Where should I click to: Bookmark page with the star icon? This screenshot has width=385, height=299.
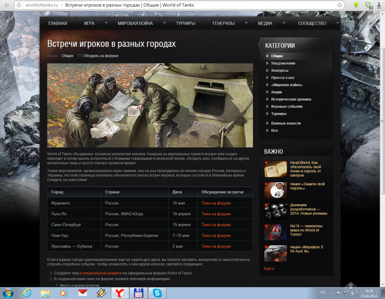pyautogui.click(x=340, y=5)
